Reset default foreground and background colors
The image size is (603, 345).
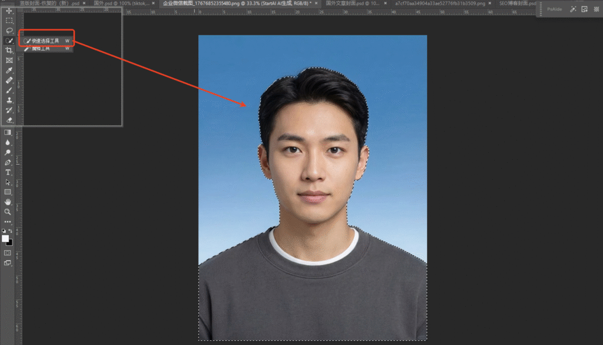(x=4, y=231)
